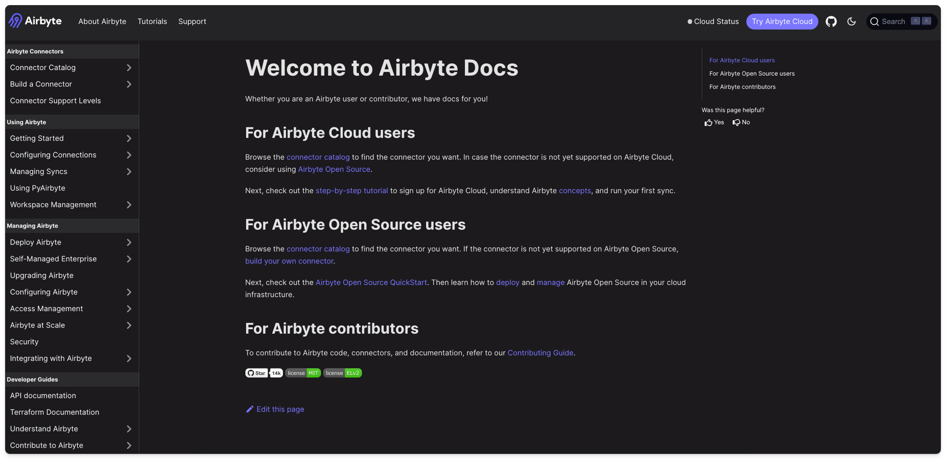This screenshot has height=459, width=946.
Task: Expand Airbyte at Scale chevron
Action: [129, 325]
